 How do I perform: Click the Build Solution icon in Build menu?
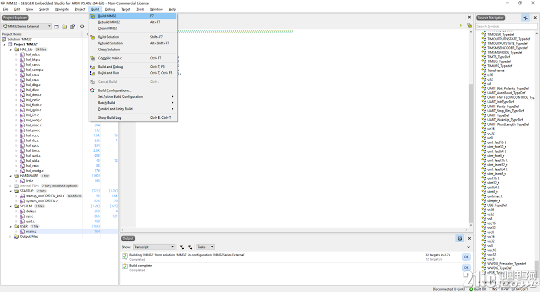pyautogui.click(x=92, y=37)
